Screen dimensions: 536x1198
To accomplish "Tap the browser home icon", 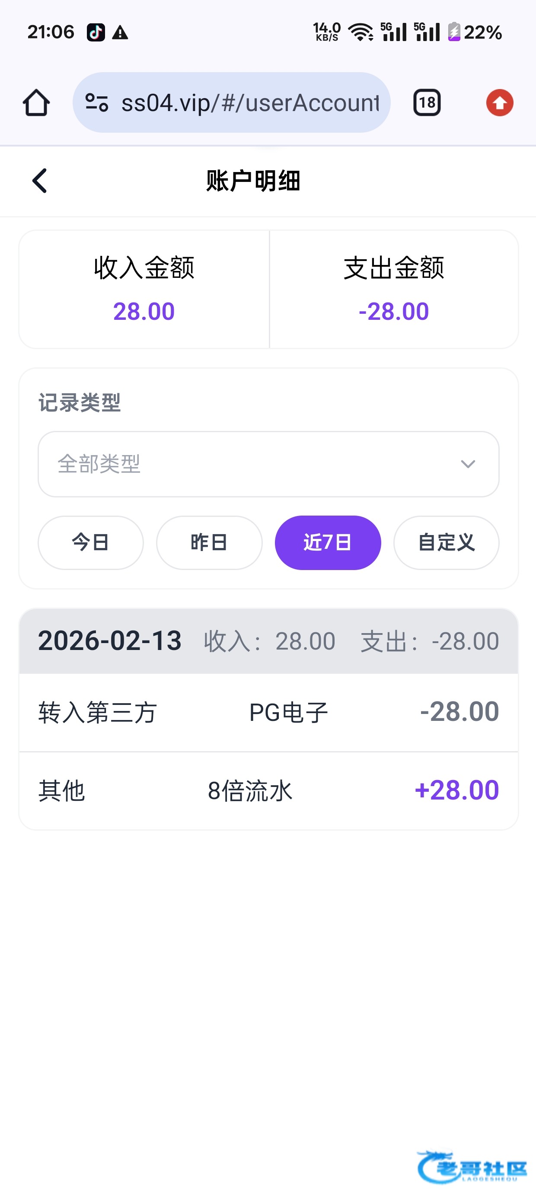I will coord(36,103).
